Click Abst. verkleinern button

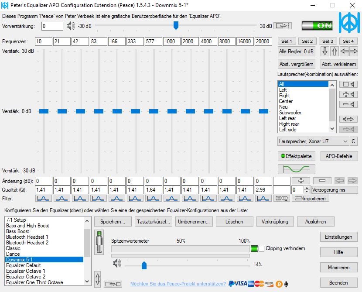339,64
